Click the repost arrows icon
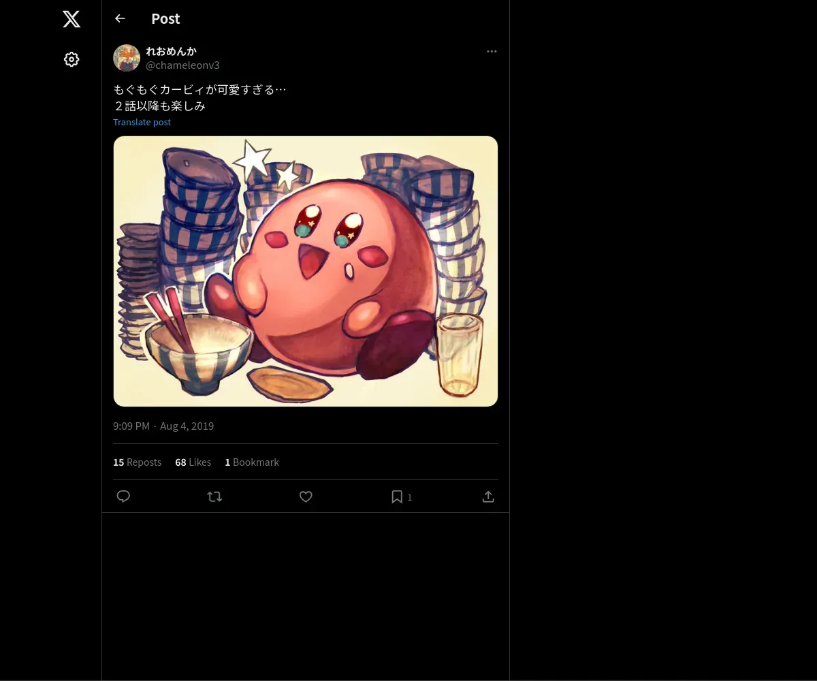The width and height of the screenshot is (817, 681). pyautogui.click(x=214, y=496)
